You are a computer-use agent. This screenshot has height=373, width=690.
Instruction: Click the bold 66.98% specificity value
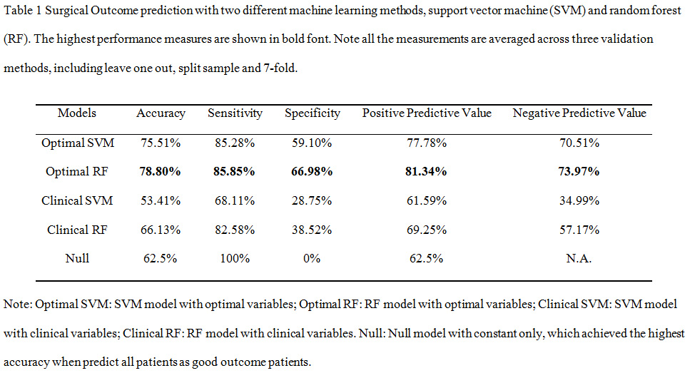click(x=312, y=171)
